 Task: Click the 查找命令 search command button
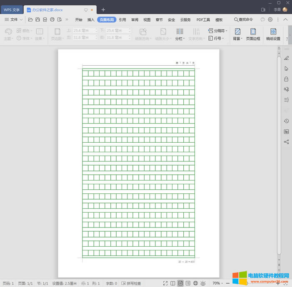point(243,20)
